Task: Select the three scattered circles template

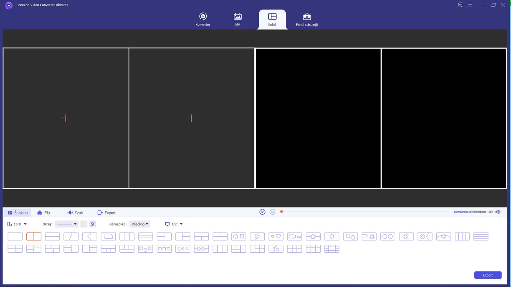Action: click(276, 249)
